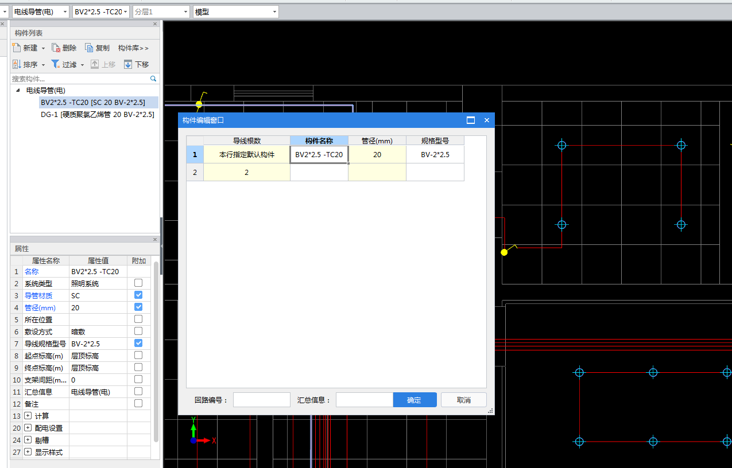
Task: Enable 附加 checkbox for 汇总信息
Action: point(138,391)
